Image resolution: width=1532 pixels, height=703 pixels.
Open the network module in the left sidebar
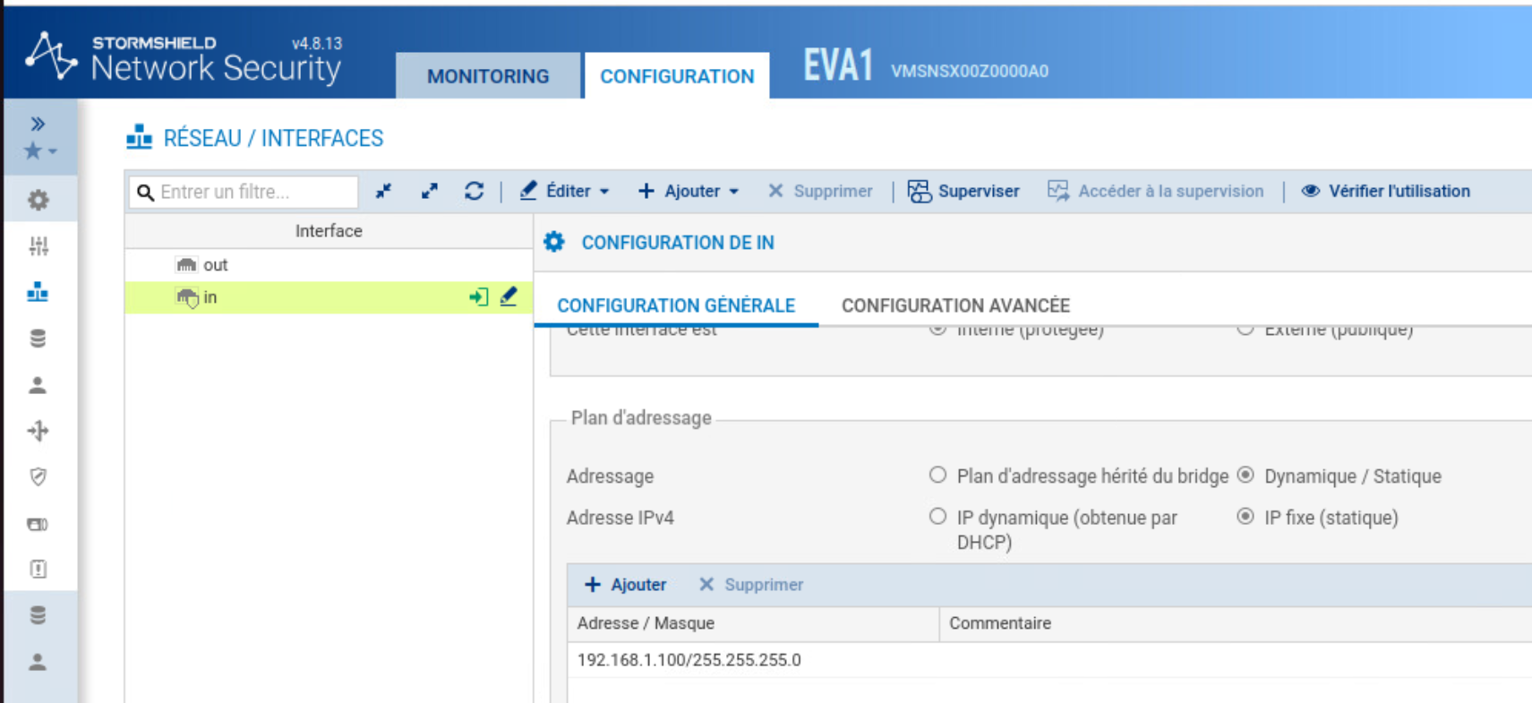coord(38,292)
